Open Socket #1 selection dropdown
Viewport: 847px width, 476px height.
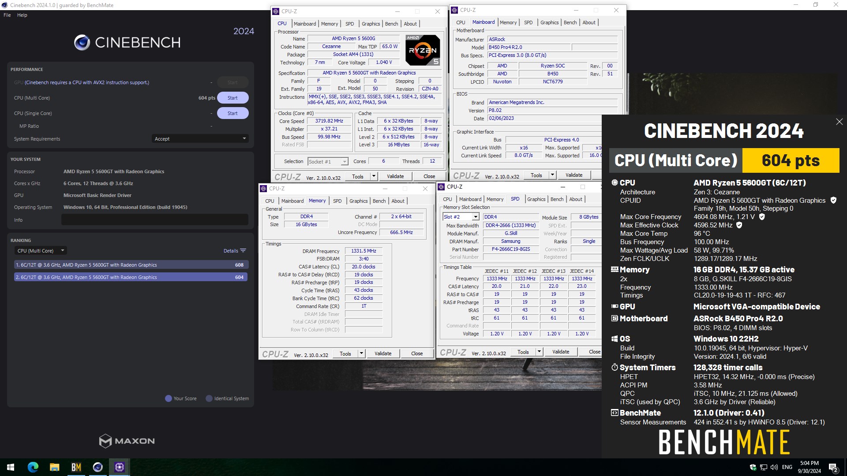328,162
